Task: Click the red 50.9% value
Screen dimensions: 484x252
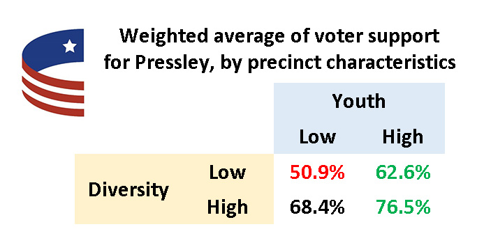Action: (317, 173)
